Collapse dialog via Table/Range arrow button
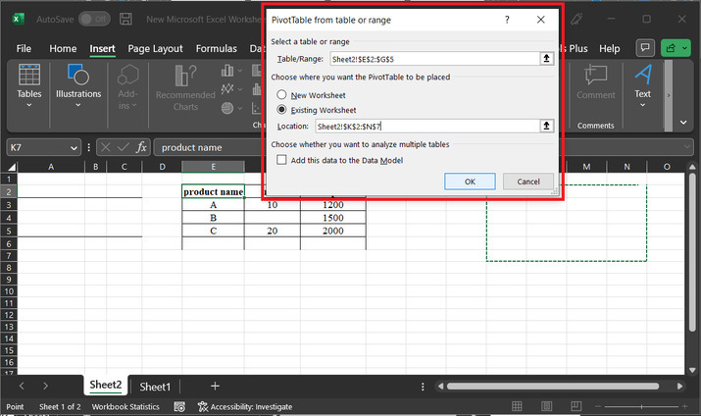 click(546, 59)
